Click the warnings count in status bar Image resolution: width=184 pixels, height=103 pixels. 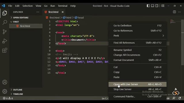coord(11,98)
